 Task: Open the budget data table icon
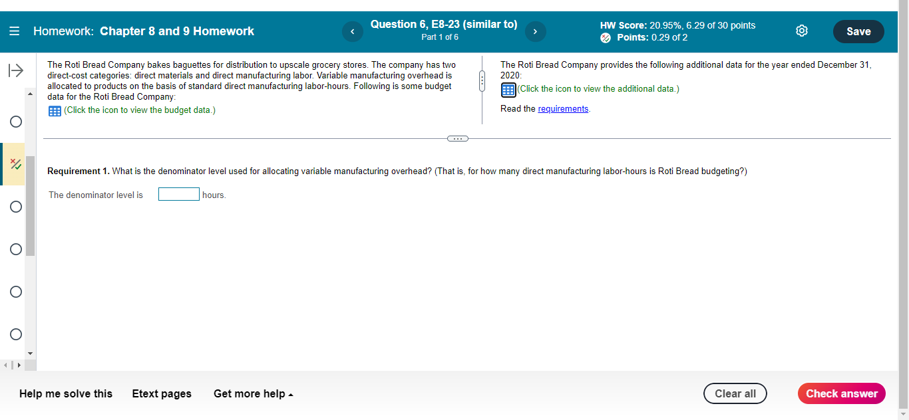point(54,110)
